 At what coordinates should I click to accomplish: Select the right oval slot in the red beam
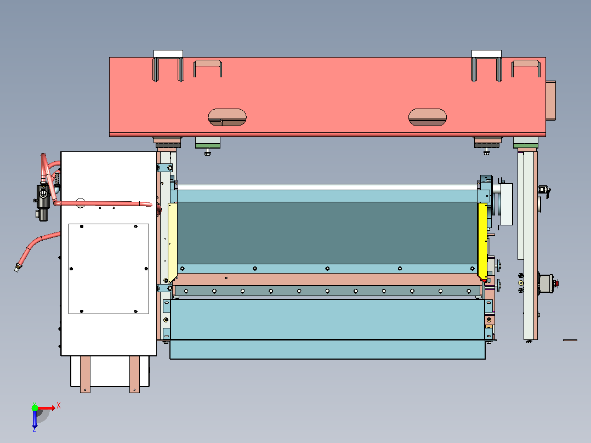pyautogui.click(x=428, y=117)
